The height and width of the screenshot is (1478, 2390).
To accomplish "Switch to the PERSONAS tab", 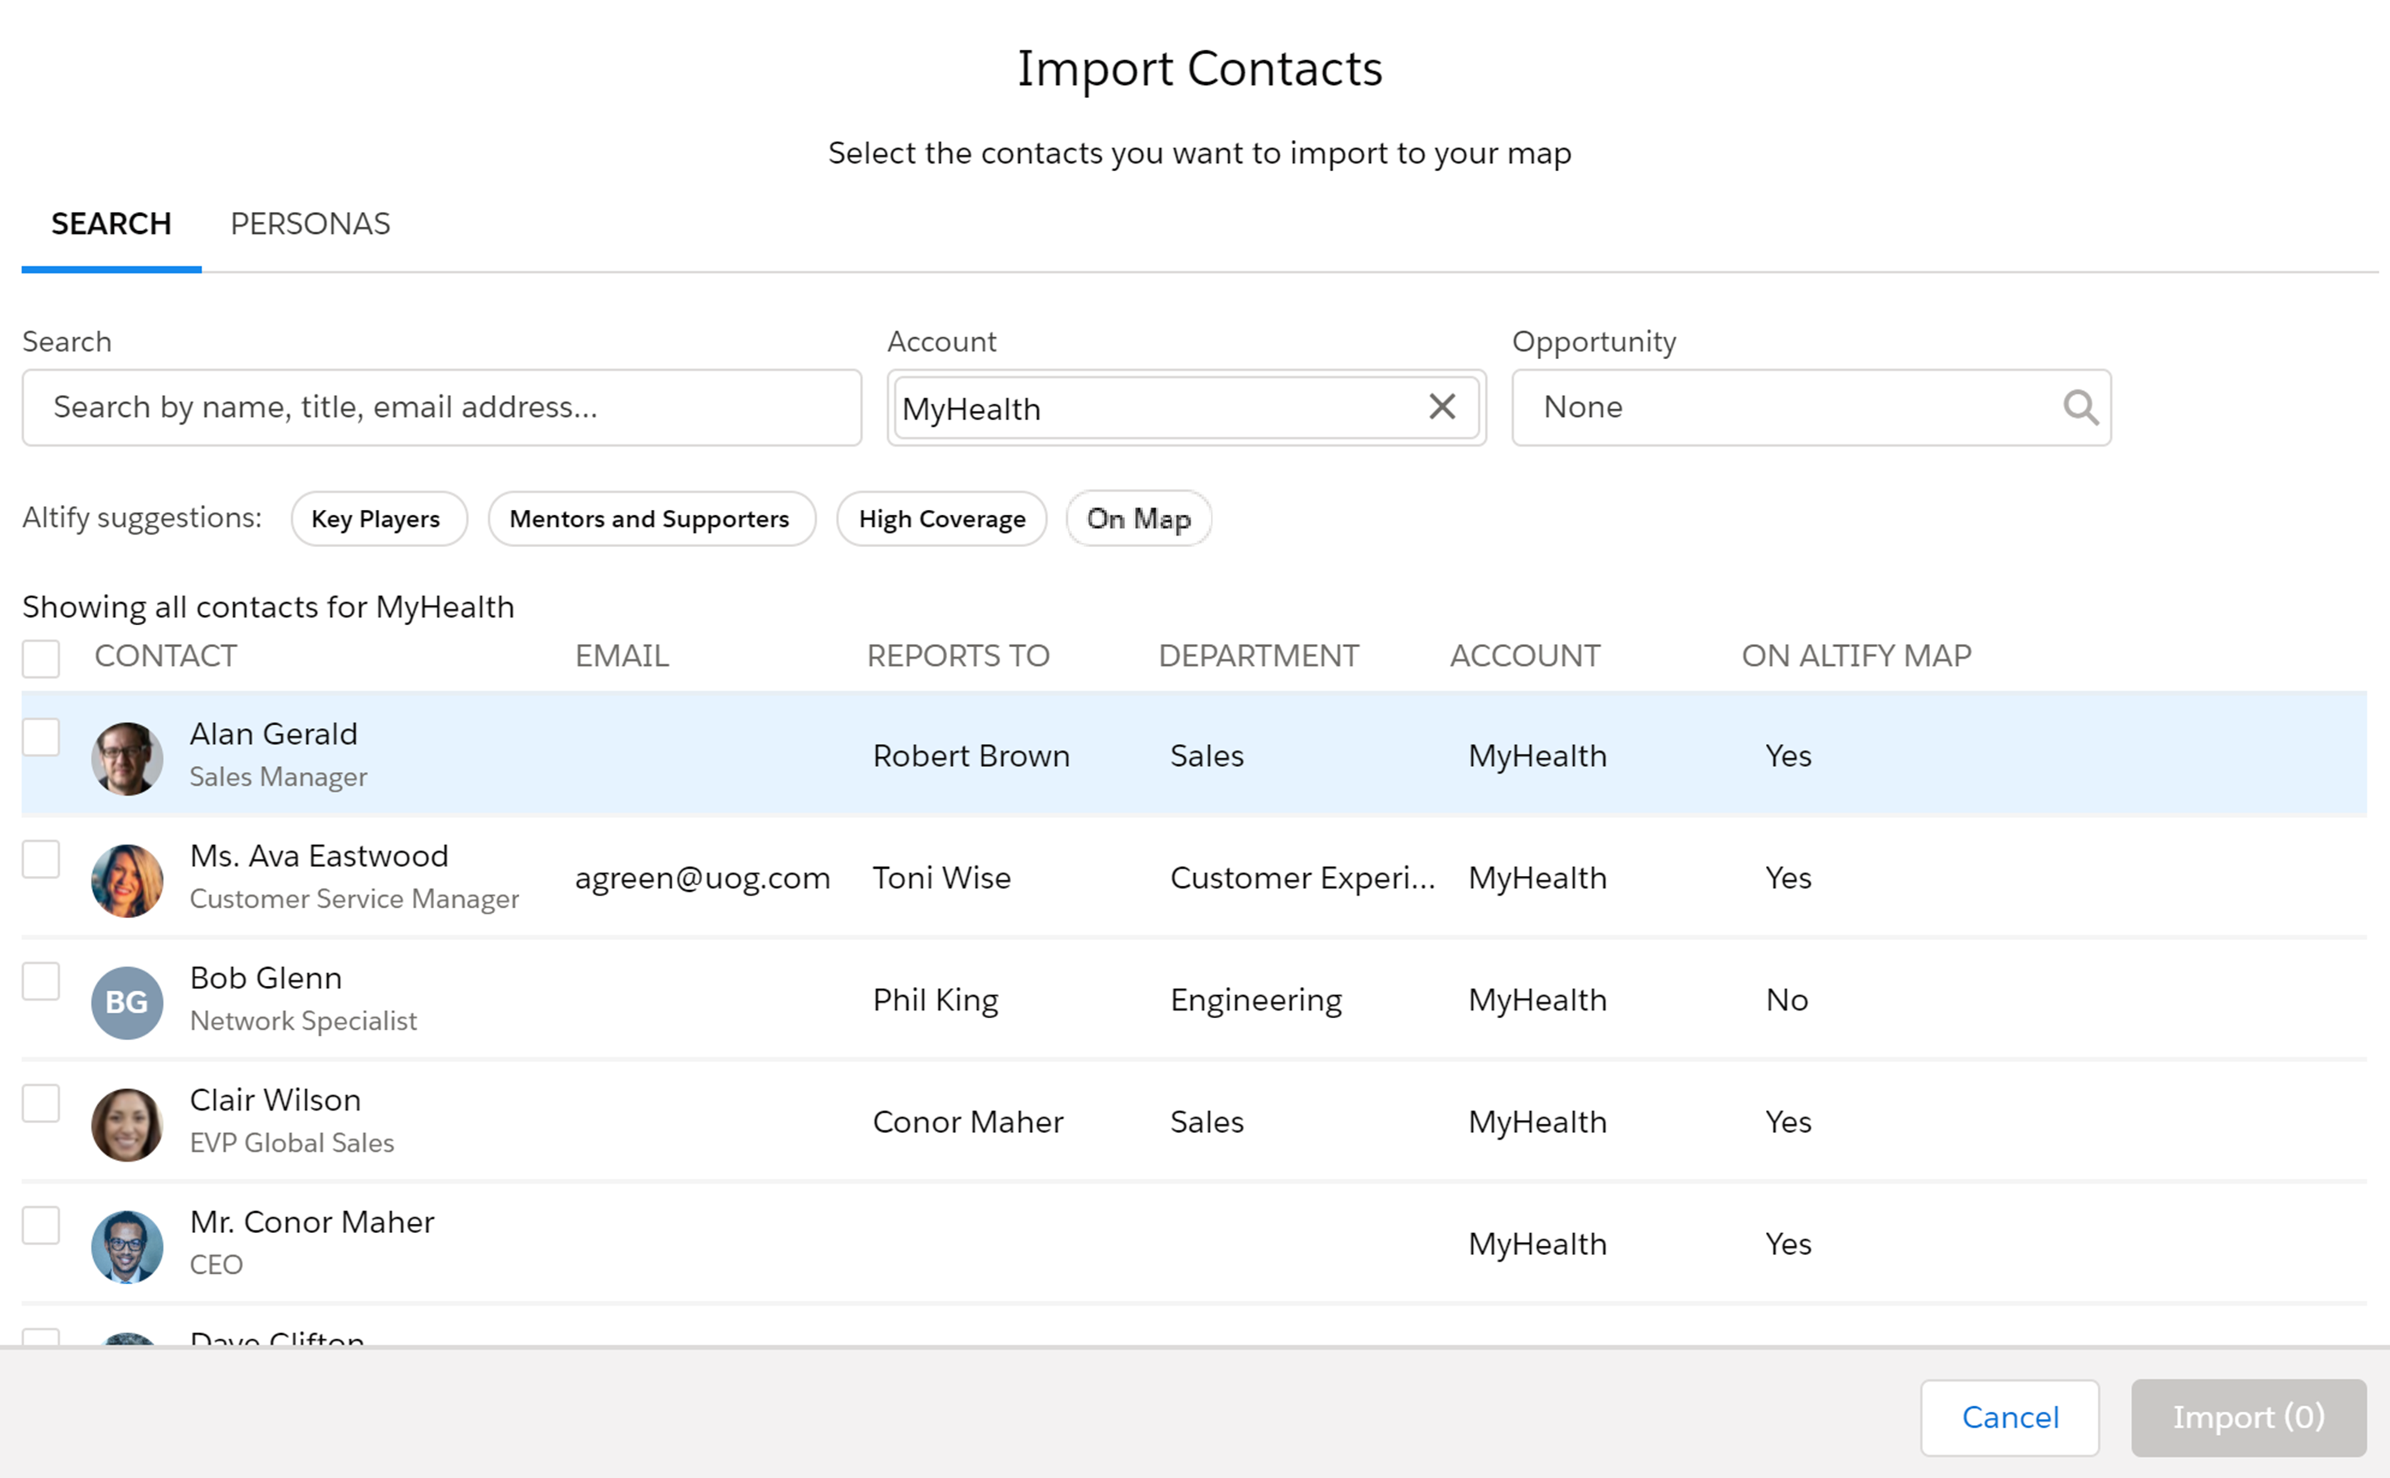I will point(310,224).
